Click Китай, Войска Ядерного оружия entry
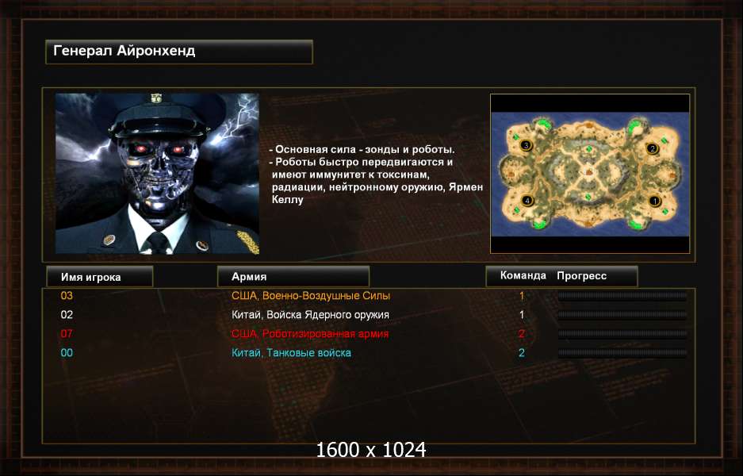 point(310,315)
